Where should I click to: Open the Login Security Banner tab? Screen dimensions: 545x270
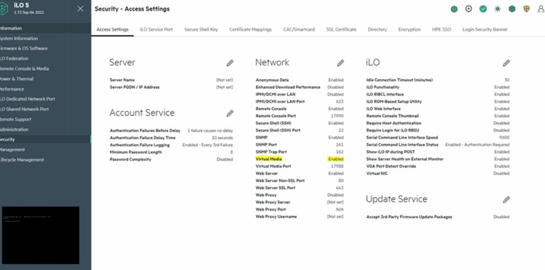pos(485,29)
